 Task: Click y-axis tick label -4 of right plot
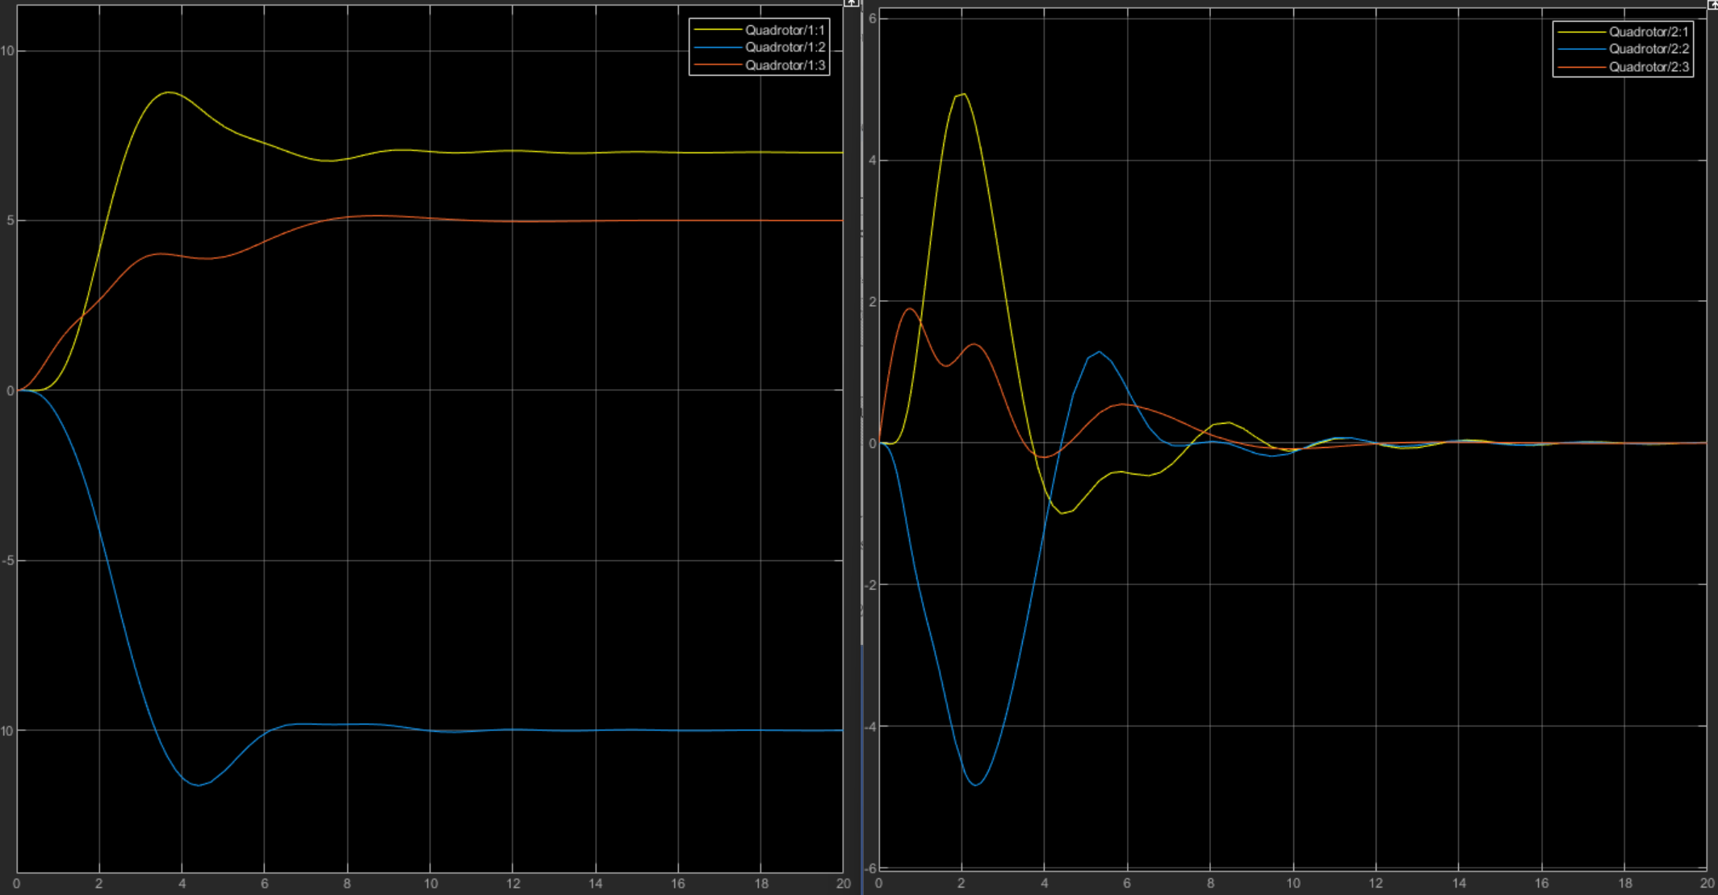click(x=869, y=726)
